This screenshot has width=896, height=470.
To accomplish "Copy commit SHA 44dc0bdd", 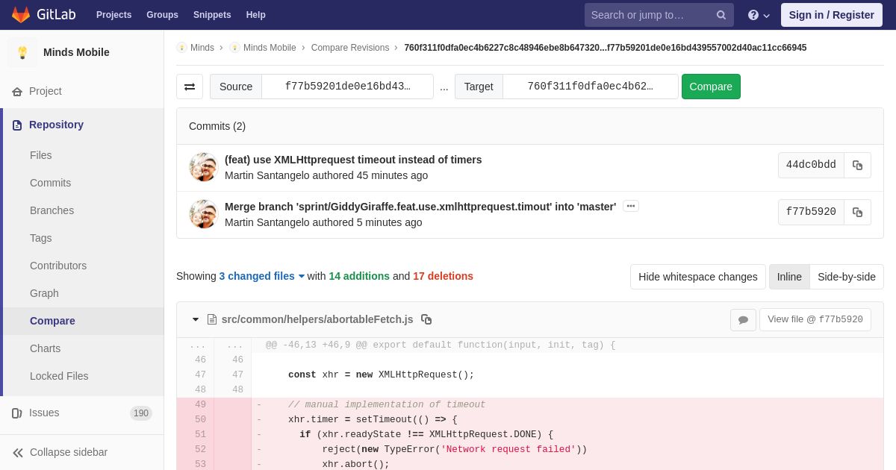I will coord(857,166).
